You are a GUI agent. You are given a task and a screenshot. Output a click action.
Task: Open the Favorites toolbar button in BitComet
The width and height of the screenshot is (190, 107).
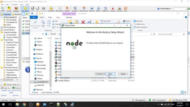25,9
